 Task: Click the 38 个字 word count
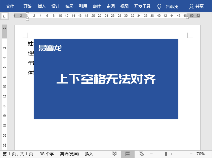click(47, 154)
